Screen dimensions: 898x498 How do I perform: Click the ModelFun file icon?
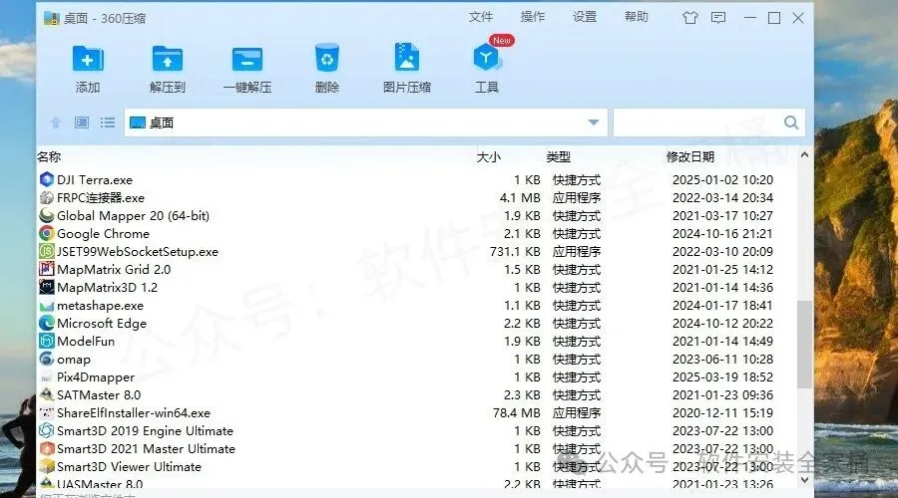[46, 342]
